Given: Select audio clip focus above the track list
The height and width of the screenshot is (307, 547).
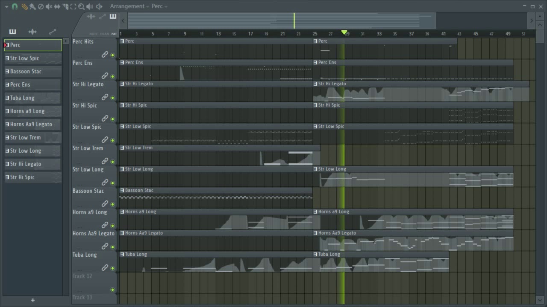Looking at the screenshot, I should (91, 17).
